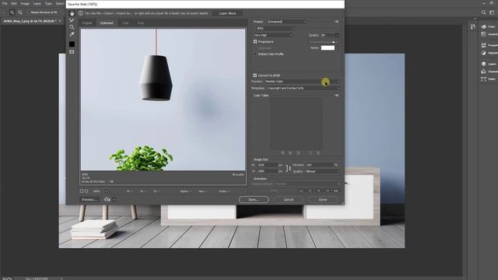This screenshot has width=498, height=280.
Task: Open the File menu
Action: point(5,3)
